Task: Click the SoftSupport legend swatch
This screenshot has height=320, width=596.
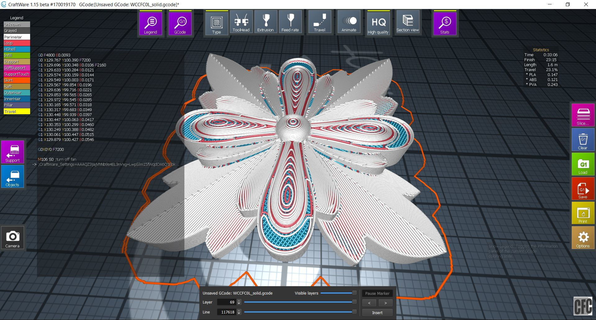Action: tap(17, 68)
